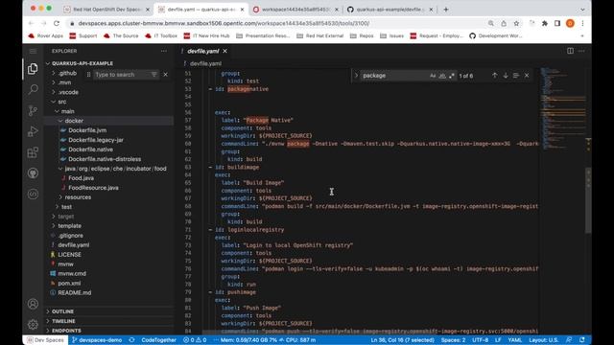
Task: Expand the replace row in find widget
Action: [356, 76]
